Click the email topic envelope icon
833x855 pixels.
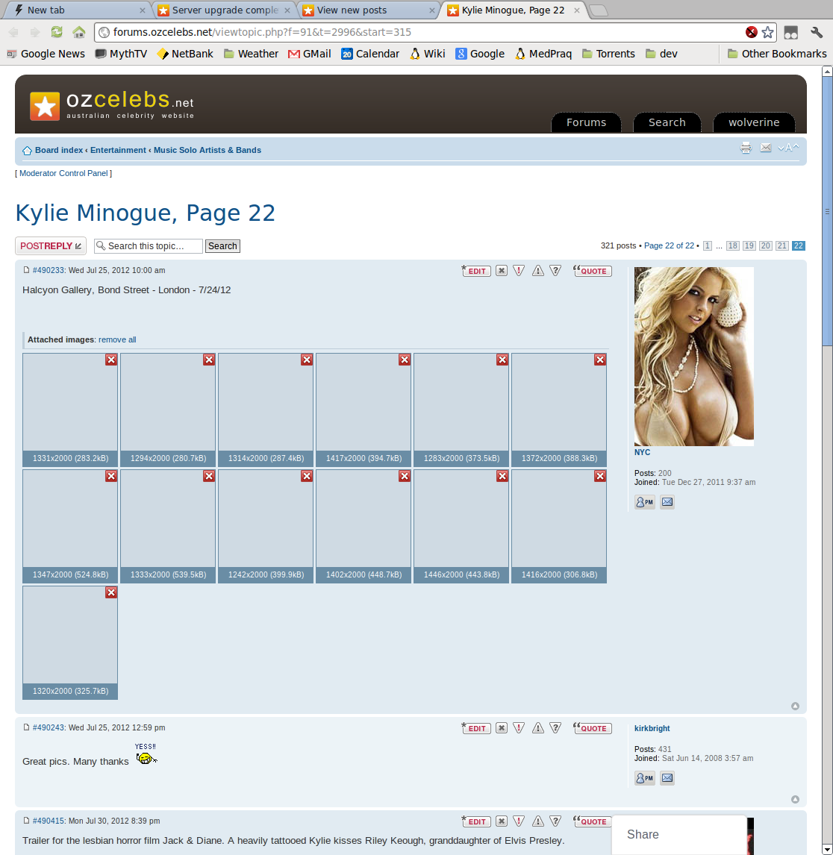coord(766,148)
